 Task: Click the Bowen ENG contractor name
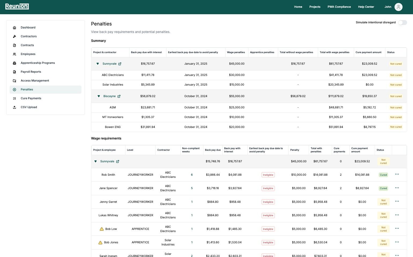click(113, 127)
